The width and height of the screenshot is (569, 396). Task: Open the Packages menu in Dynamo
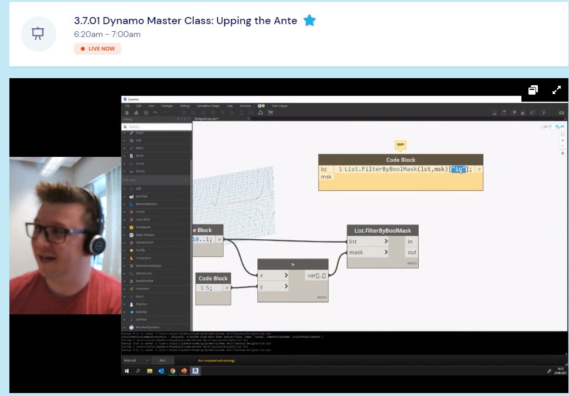pos(167,106)
